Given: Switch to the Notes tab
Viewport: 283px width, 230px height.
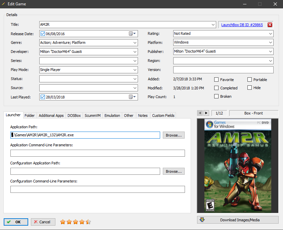Looking at the screenshot, I should tap(143, 116).
